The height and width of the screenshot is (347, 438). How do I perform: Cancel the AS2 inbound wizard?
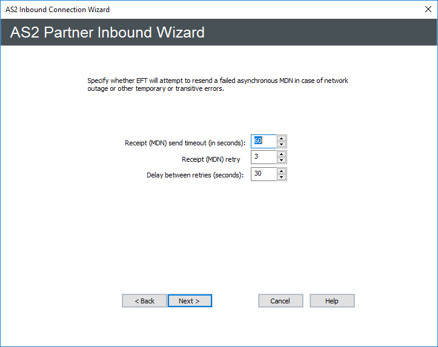[x=280, y=301]
